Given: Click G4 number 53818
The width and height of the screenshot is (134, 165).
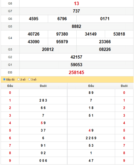Looking at the screenshot, I should tap(119, 34).
